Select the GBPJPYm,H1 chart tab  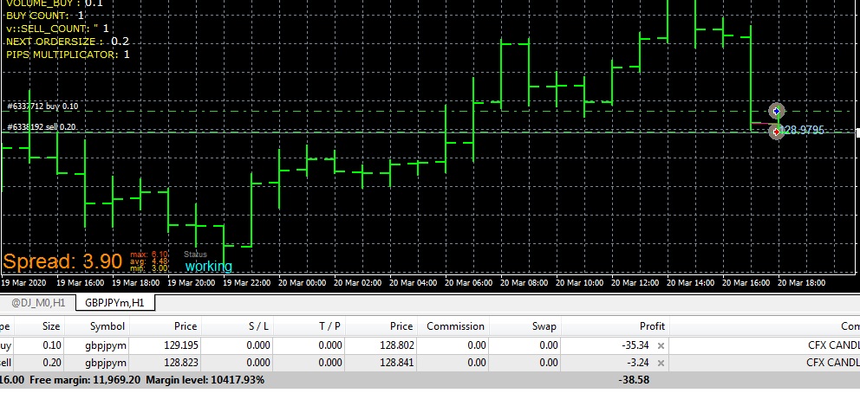tap(114, 302)
